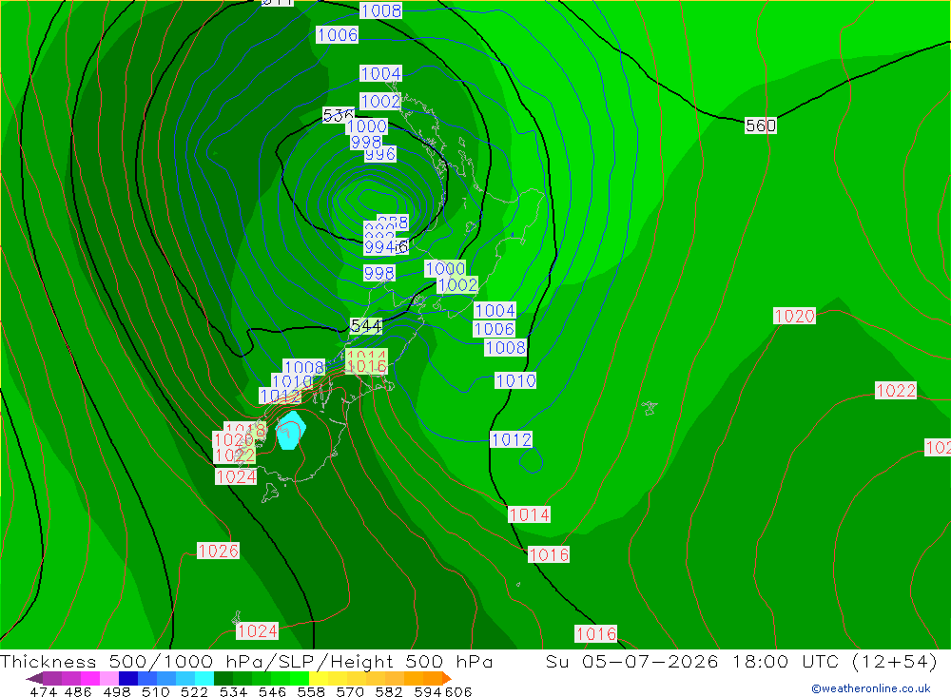Screen dimensions: 951x697
Task: Click the cyan shaded area on the map
Action: tap(290, 430)
